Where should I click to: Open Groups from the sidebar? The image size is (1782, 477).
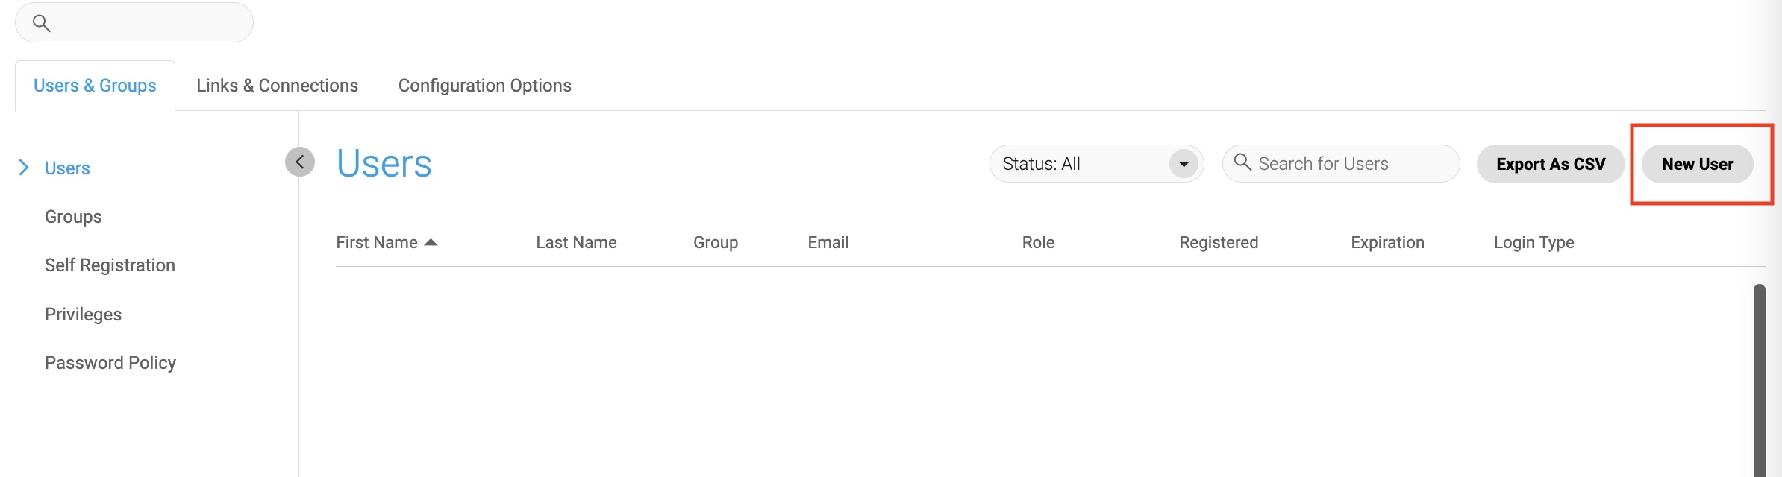[72, 216]
